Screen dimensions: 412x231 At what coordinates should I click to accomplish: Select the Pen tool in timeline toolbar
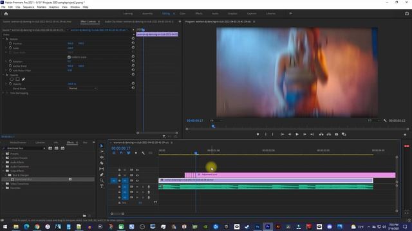pos(102,175)
